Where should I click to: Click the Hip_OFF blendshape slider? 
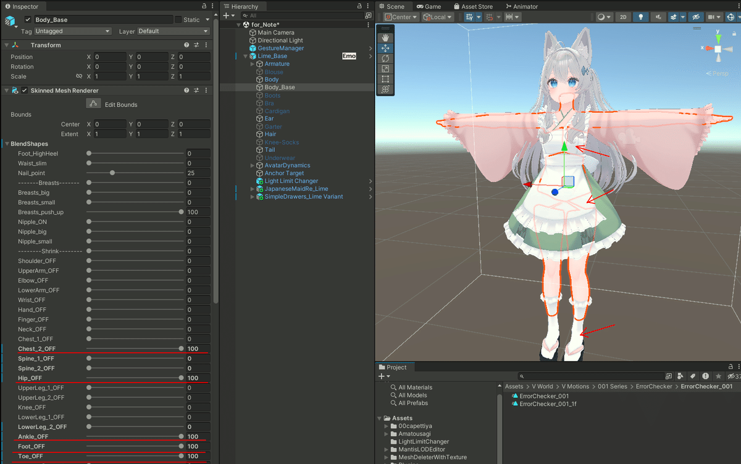pyautogui.click(x=136, y=378)
